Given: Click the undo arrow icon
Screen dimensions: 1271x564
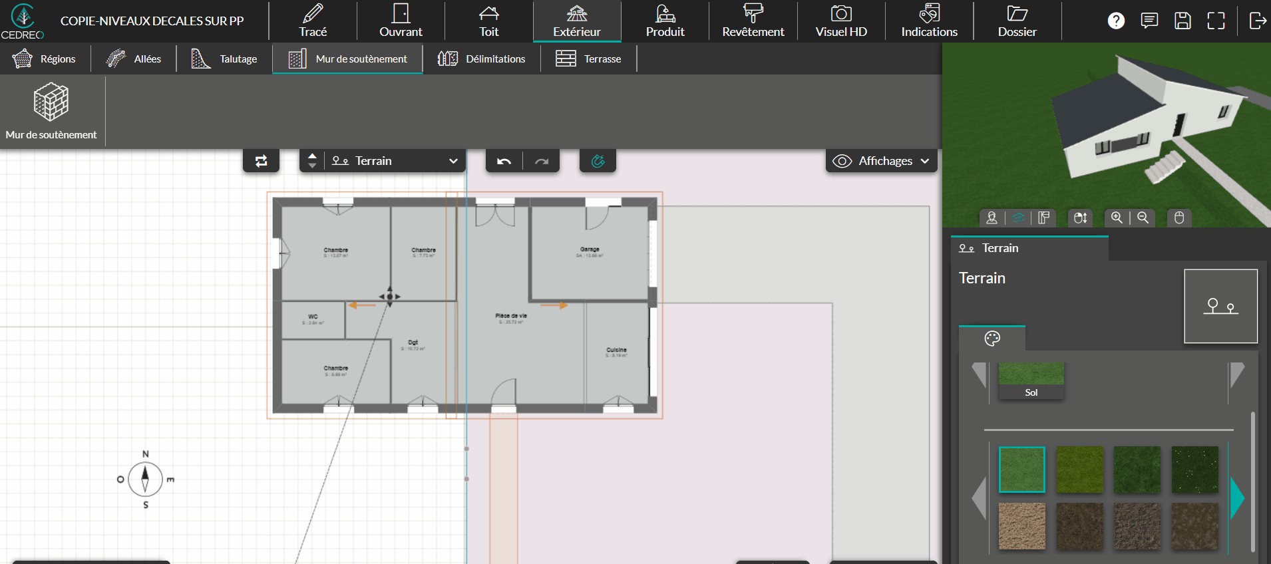Looking at the screenshot, I should coord(504,161).
